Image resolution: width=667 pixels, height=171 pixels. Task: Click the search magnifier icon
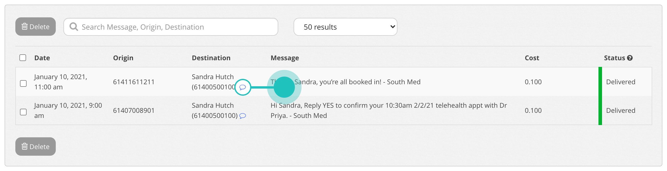74,27
